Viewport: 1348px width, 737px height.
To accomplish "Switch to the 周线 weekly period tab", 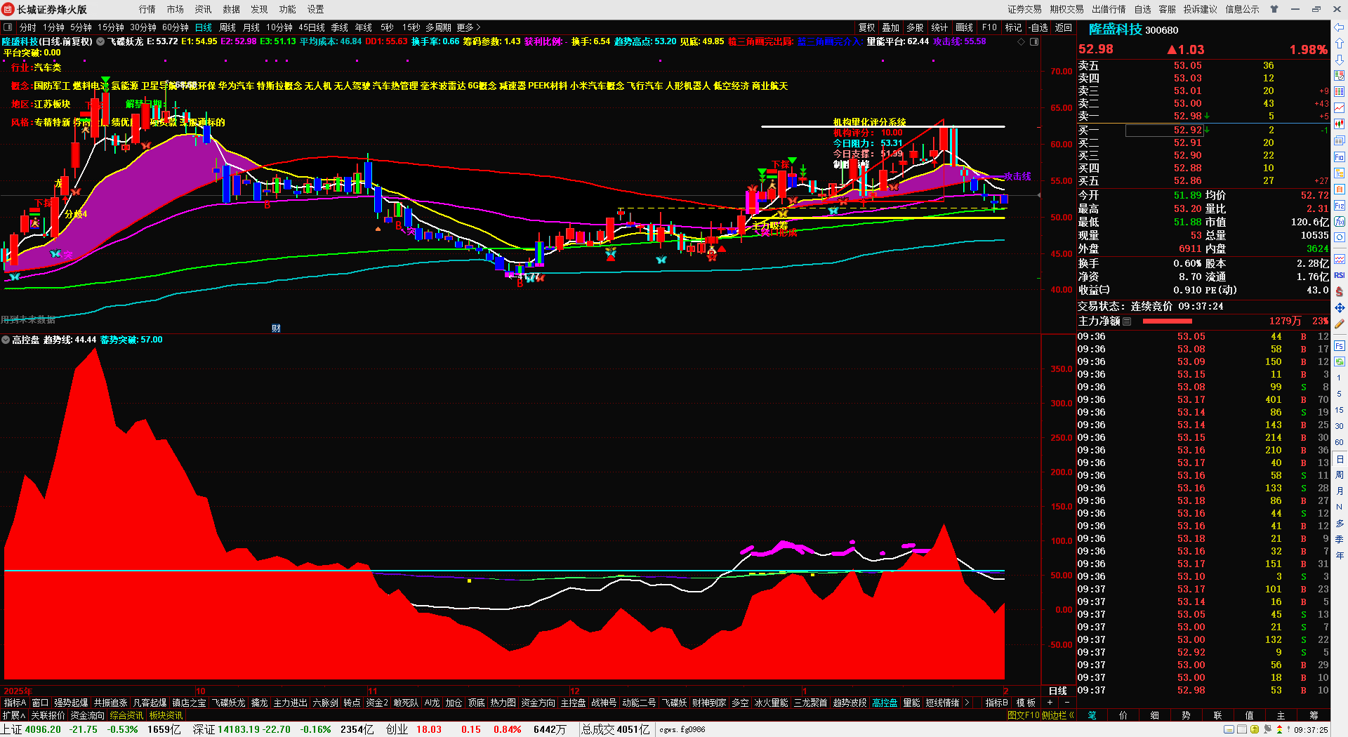I will tap(227, 27).
